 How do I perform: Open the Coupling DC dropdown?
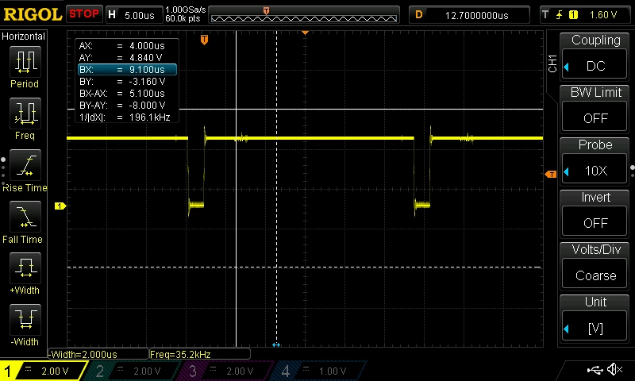click(595, 66)
